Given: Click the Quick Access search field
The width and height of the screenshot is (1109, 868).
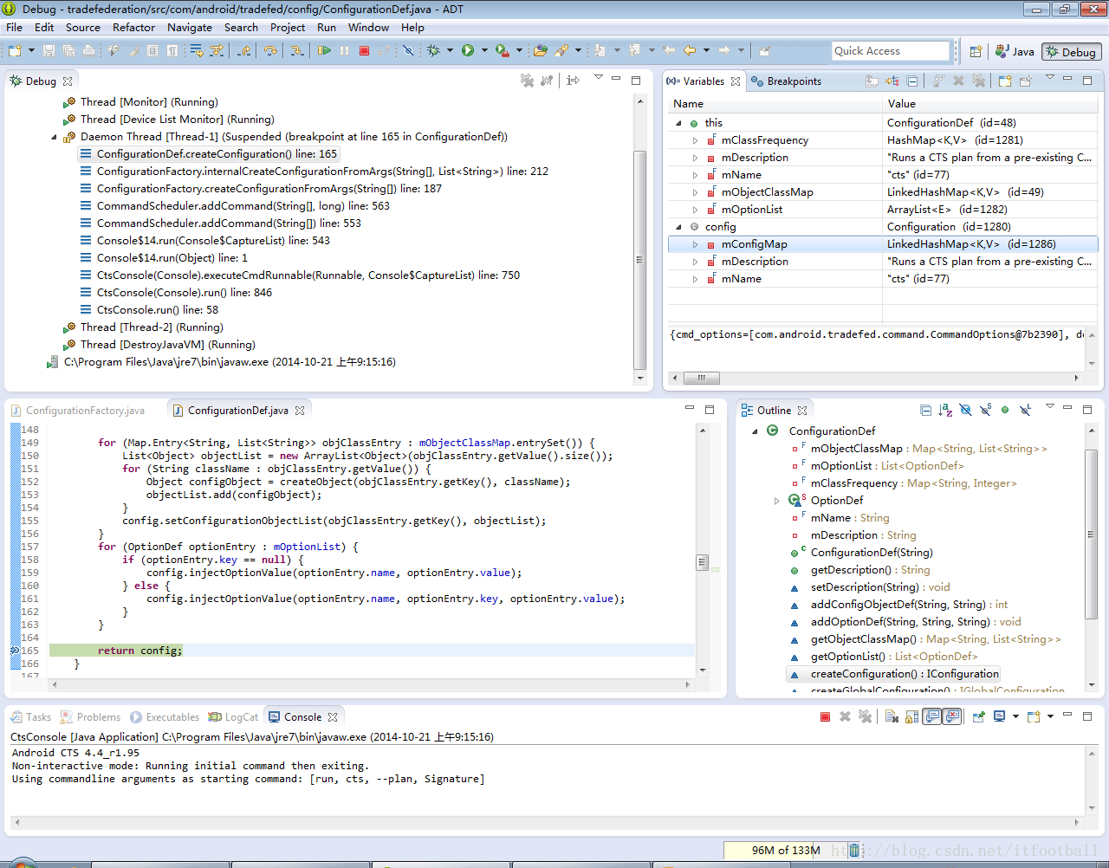Looking at the screenshot, I should pos(890,51).
